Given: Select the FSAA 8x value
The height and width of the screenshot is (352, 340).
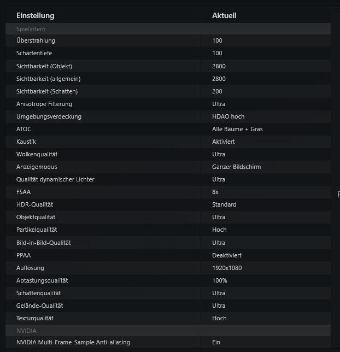Looking at the screenshot, I should 215,192.
